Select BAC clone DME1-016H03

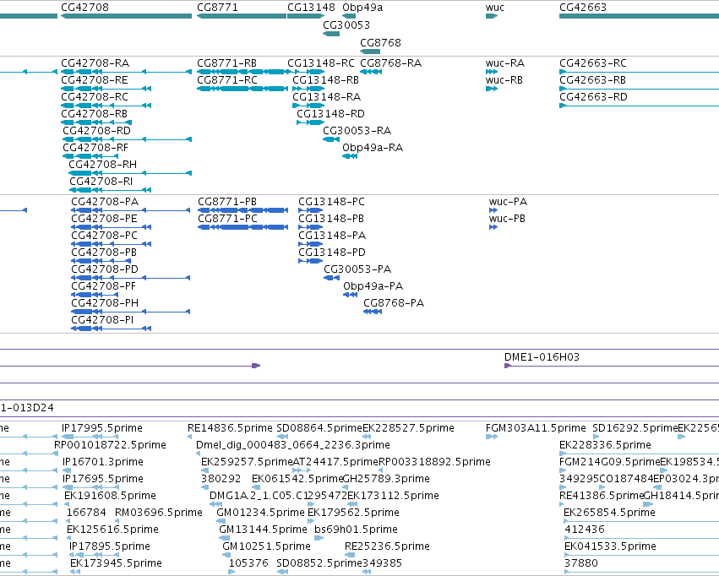(x=542, y=357)
